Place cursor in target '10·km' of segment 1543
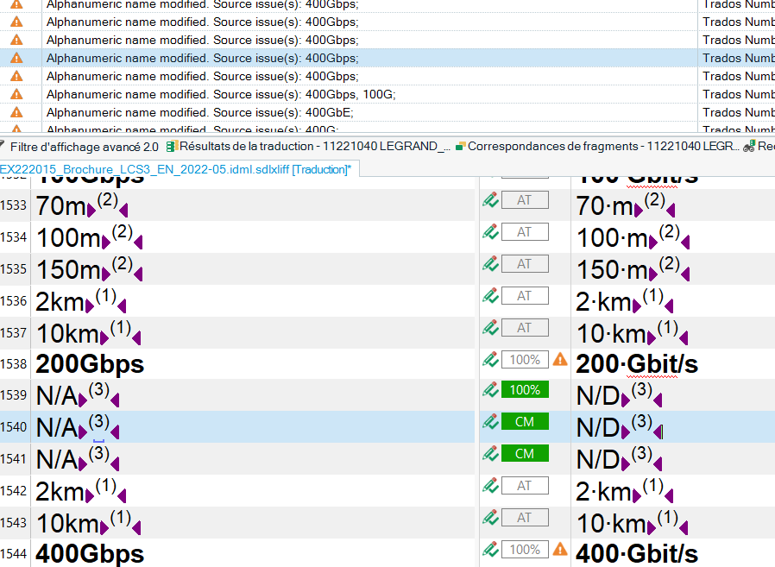Screen dimensions: 775x567 (611, 524)
